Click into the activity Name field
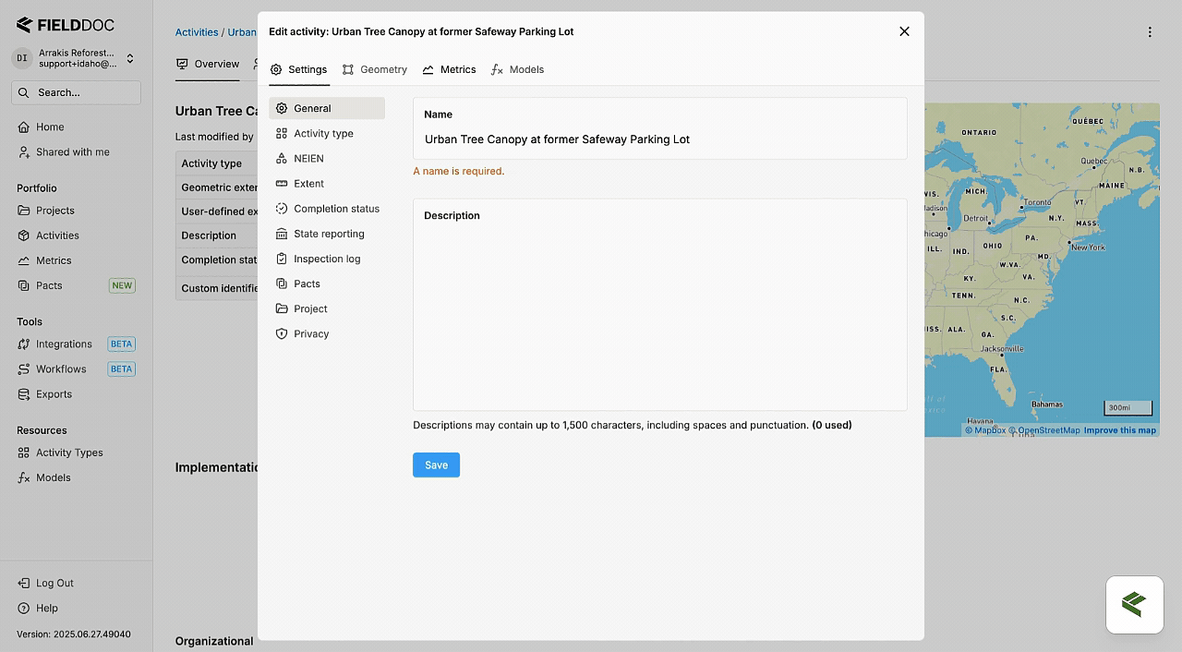Screen dimensions: 1182x652 pos(659,139)
